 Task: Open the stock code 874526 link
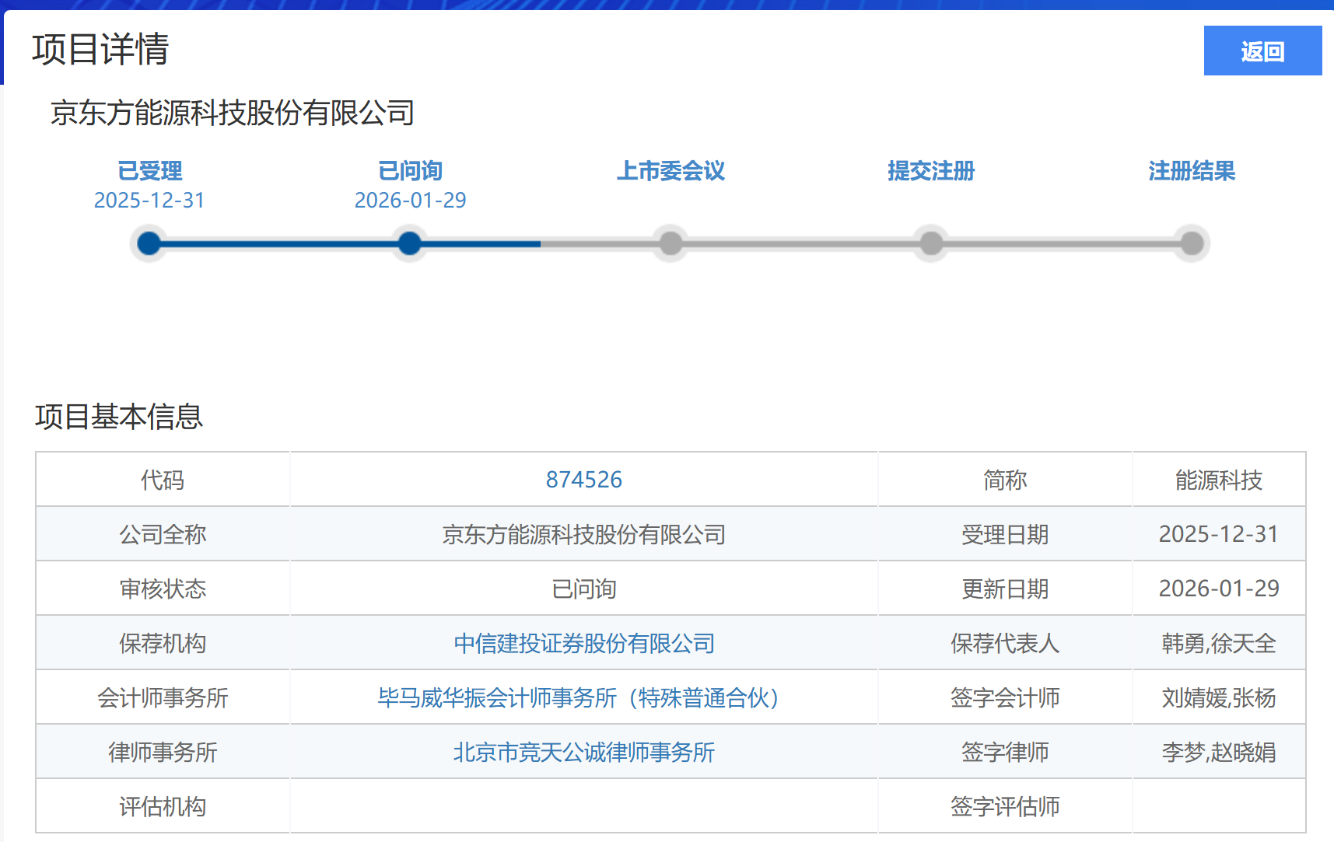click(583, 480)
